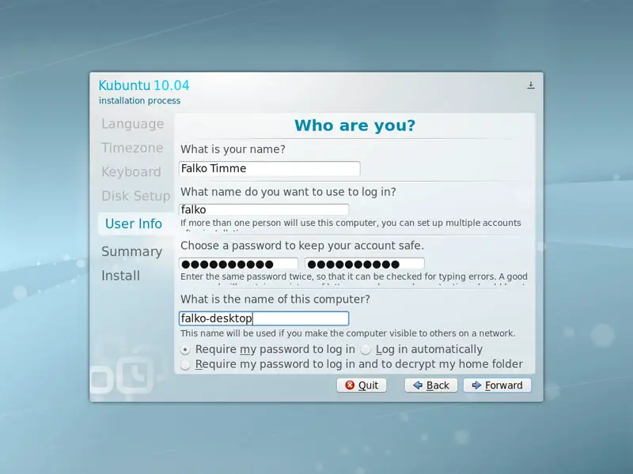Quit the Kubuntu installer
This screenshot has height=474, width=633.
tap(362, 386)
